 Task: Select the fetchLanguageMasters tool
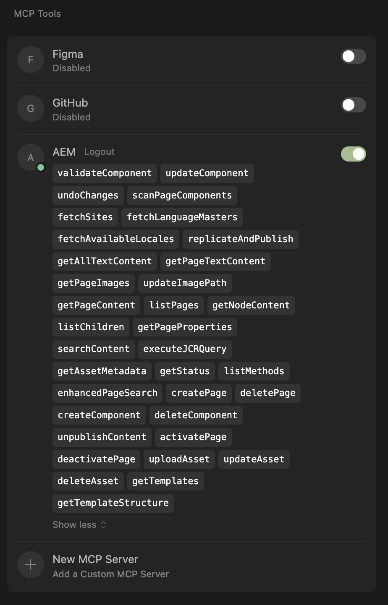[182, 217]
